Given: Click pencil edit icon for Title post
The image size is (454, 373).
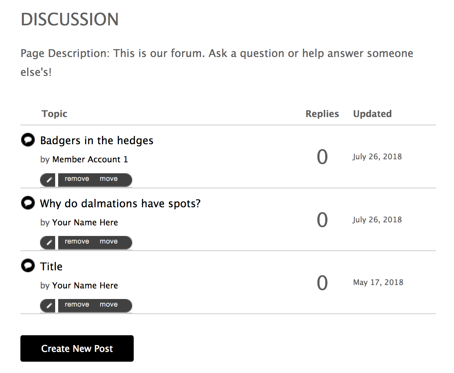Looking at the screenshot, I should tap(48, 306).
